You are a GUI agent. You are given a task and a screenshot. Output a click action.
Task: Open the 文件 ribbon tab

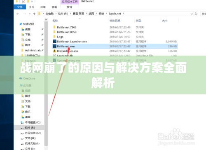tap(20, 7)
